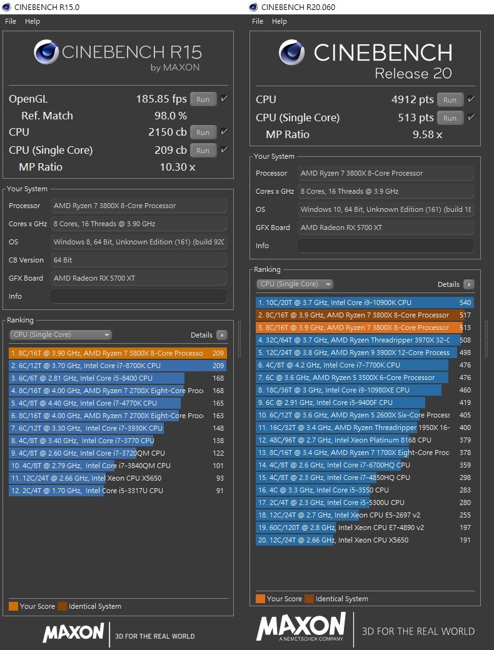The height and width of the screenshot is (650, 494).
Task: Toggle the OpenGL test checkbox in R15
Action: tap(224, 99)
